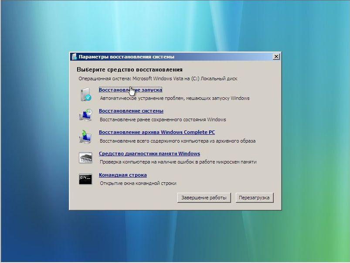Click the Параметры восстановления системы title bar text
350x263 pixels.
click(126, 57)
